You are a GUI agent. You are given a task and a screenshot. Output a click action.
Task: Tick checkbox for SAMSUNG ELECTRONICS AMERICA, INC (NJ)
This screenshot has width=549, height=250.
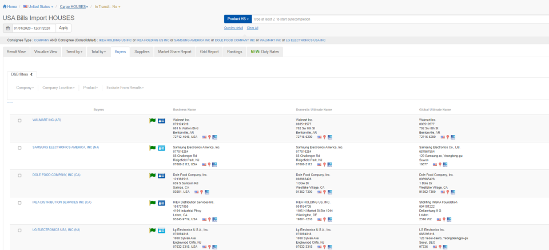tap(19, 148)
